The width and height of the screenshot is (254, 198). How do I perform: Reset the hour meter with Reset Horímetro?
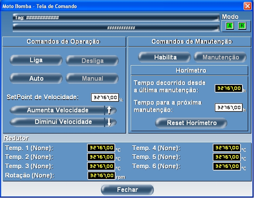point(191,123)
